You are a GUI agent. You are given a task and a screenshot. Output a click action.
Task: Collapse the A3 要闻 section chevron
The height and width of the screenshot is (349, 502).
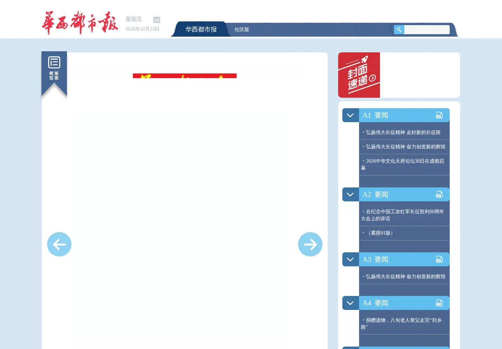pos(350,259)
